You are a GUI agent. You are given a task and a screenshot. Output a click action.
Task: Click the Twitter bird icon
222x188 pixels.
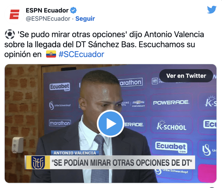point(212,10)
